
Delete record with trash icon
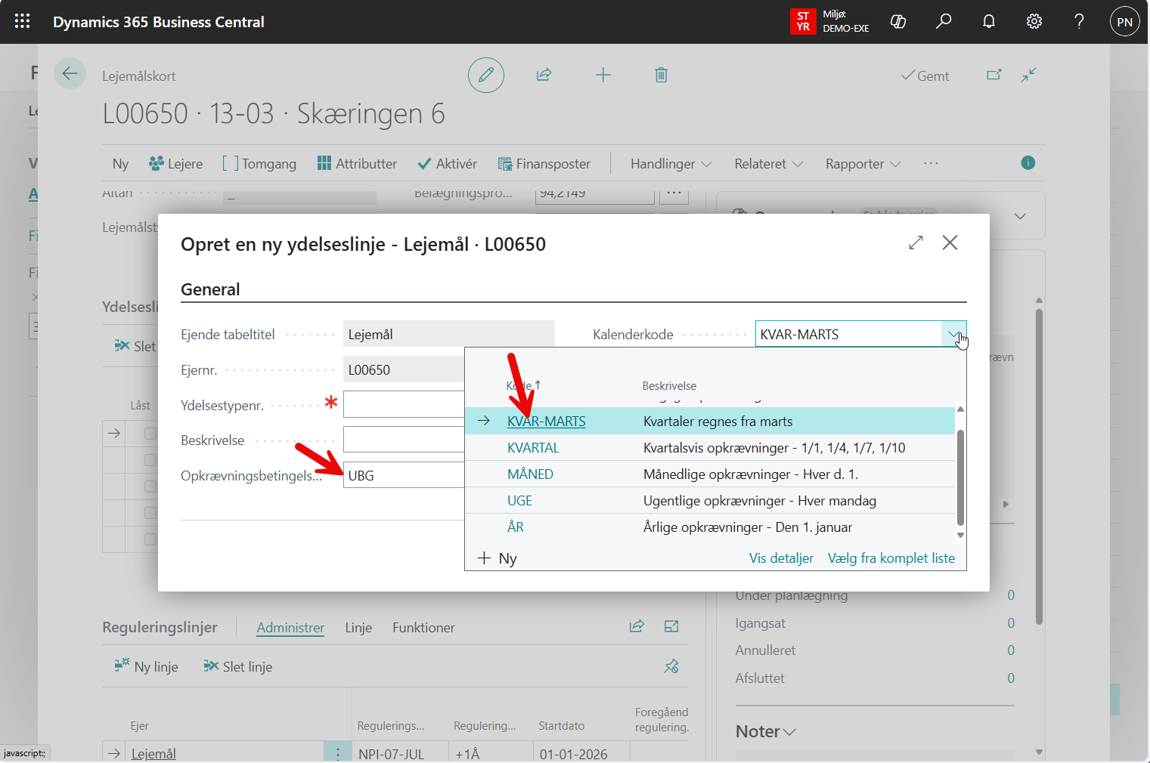tap(662, 75)
